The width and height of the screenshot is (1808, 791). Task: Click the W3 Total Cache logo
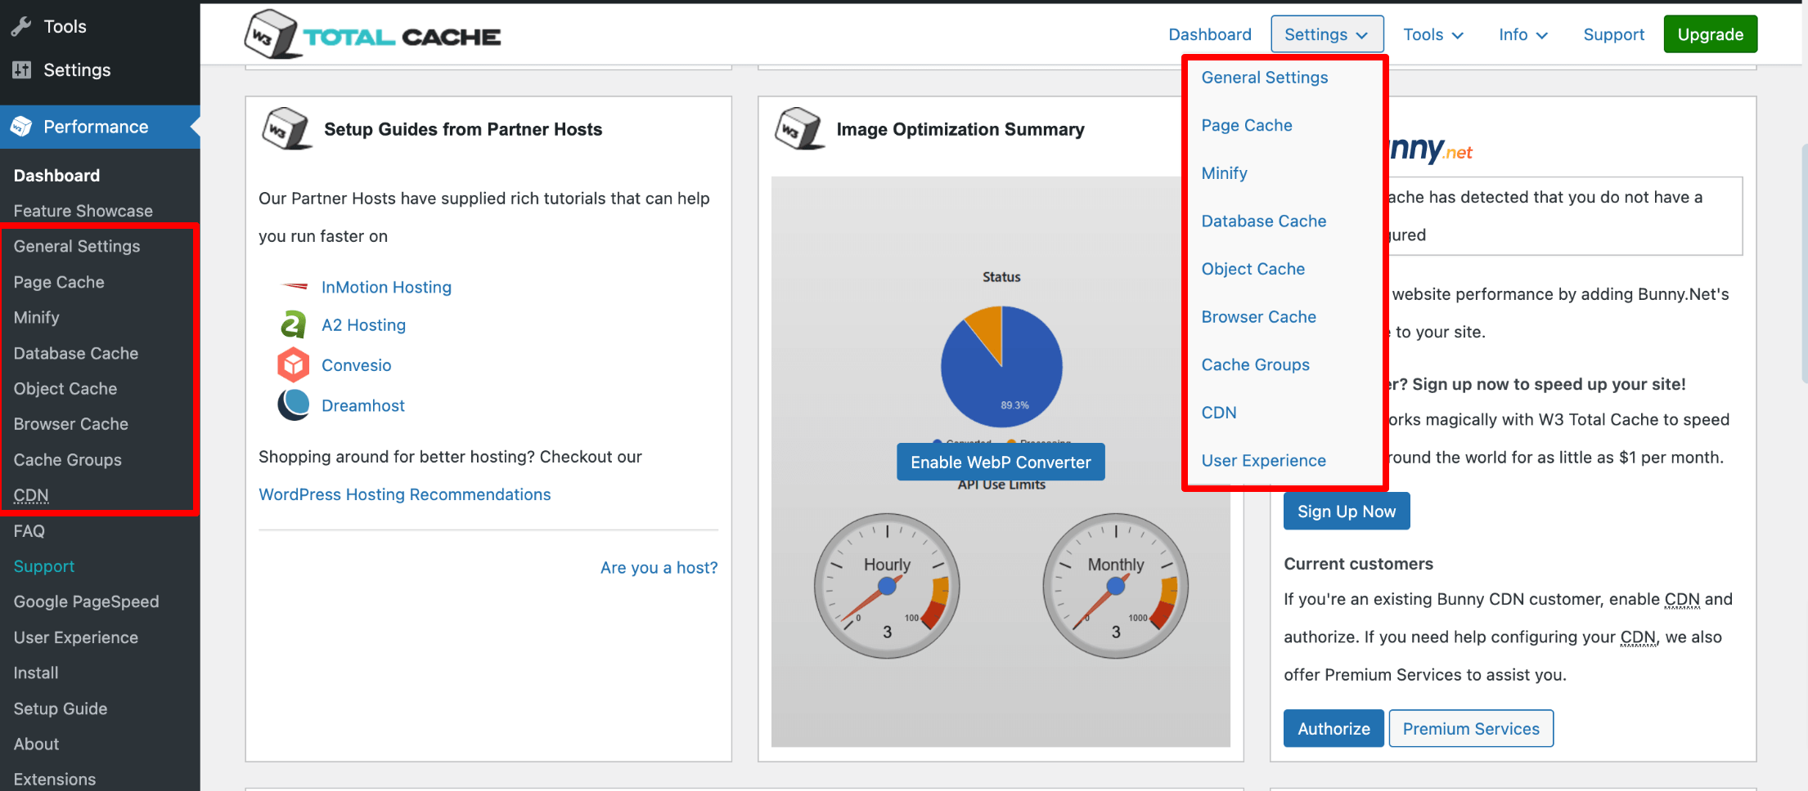[373, 34]
